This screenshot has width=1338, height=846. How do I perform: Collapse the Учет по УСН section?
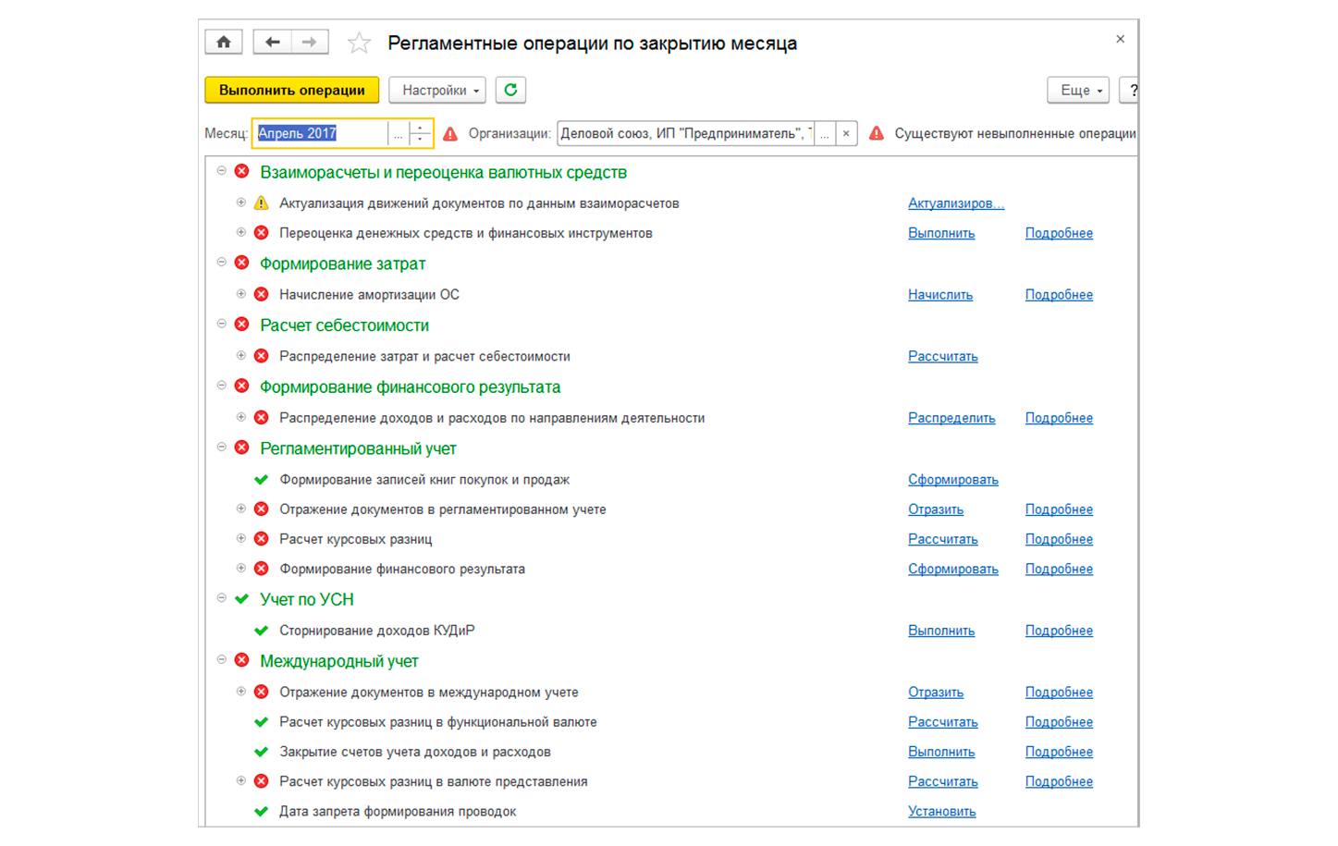click(220, 598)
